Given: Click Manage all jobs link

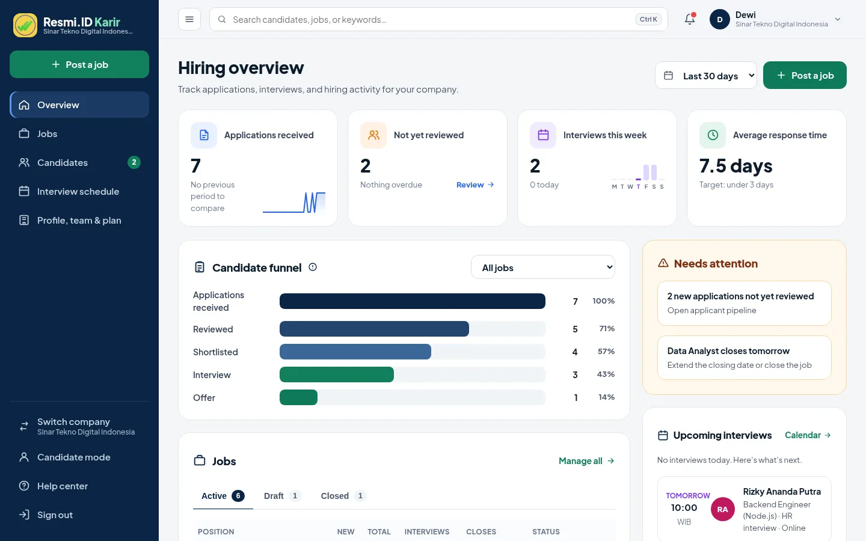Looking at the screenshot, I should [587, 461].
